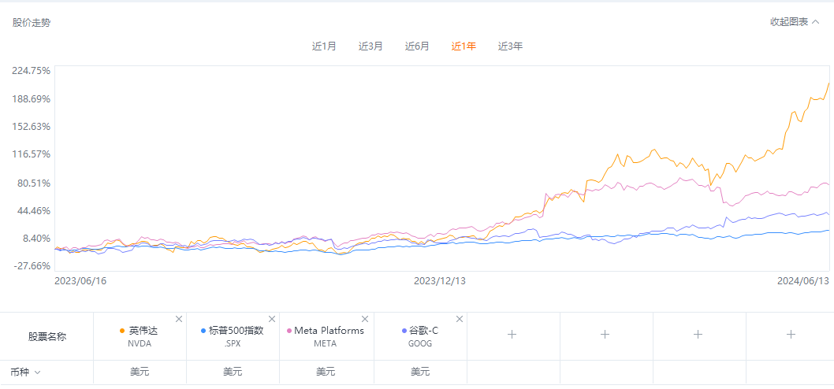Remove 谷歌-C GOOG from comparison

point(459,319)
